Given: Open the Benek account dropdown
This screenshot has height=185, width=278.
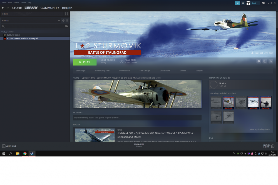Looking at the screenshot, I should [255, 3].
